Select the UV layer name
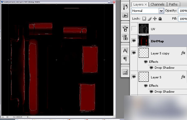Viewport: 187px width, 120px height. [153, 29]
